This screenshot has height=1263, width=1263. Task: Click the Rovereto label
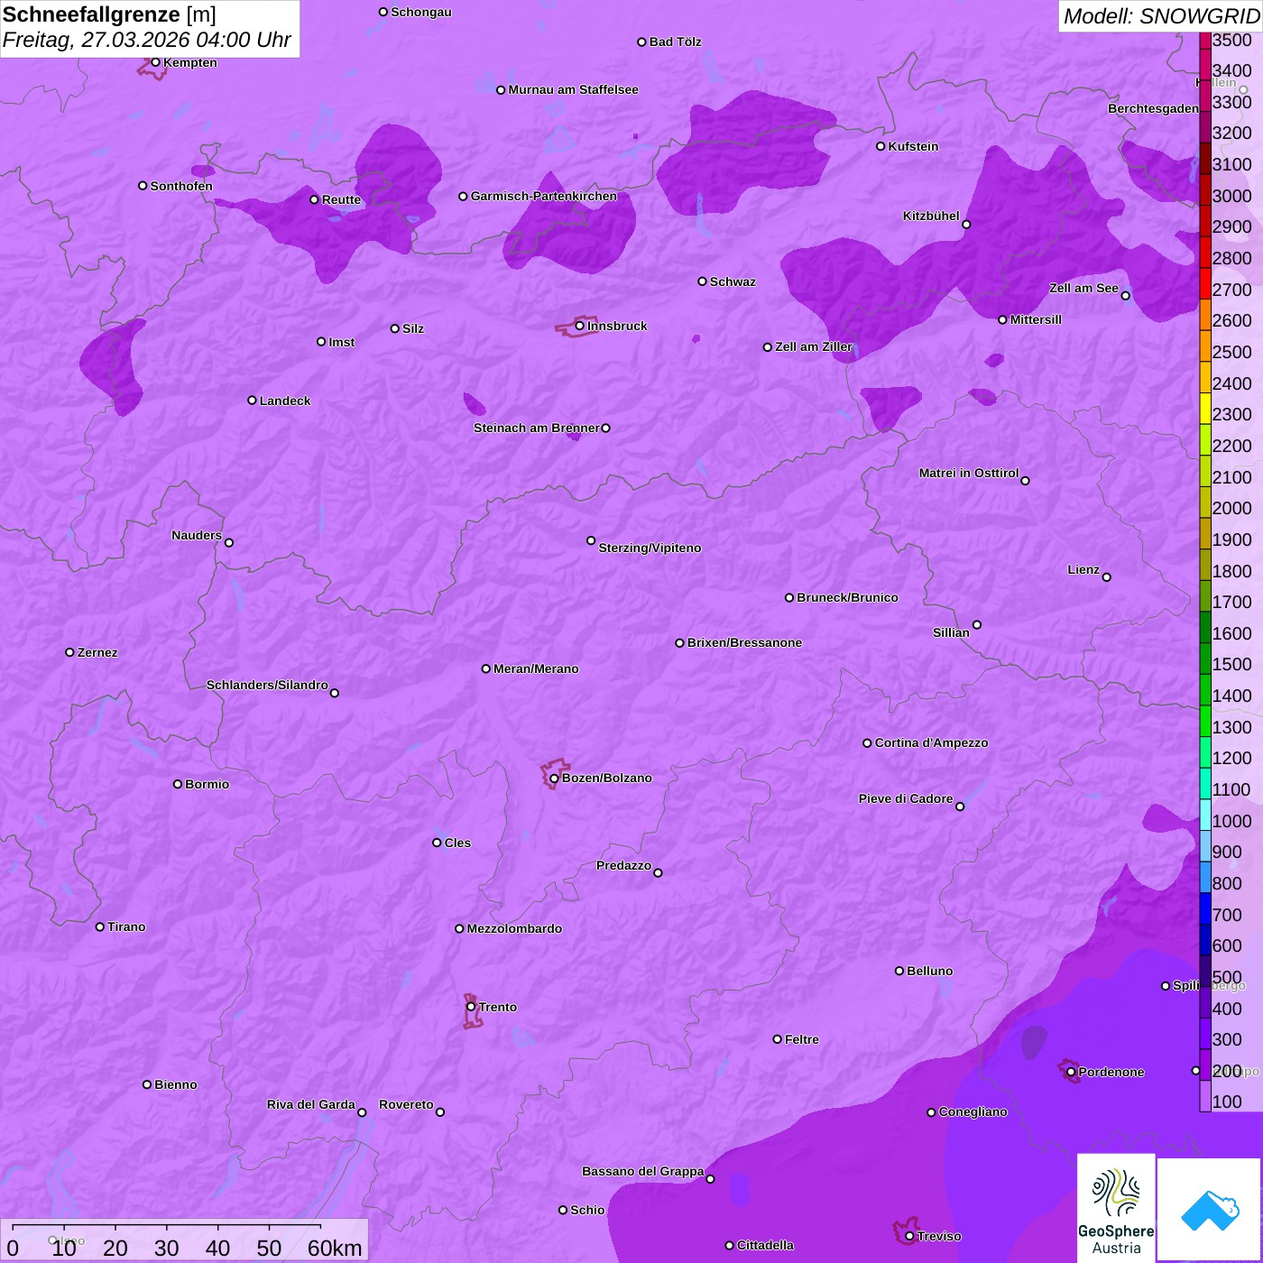point(406,1104)
